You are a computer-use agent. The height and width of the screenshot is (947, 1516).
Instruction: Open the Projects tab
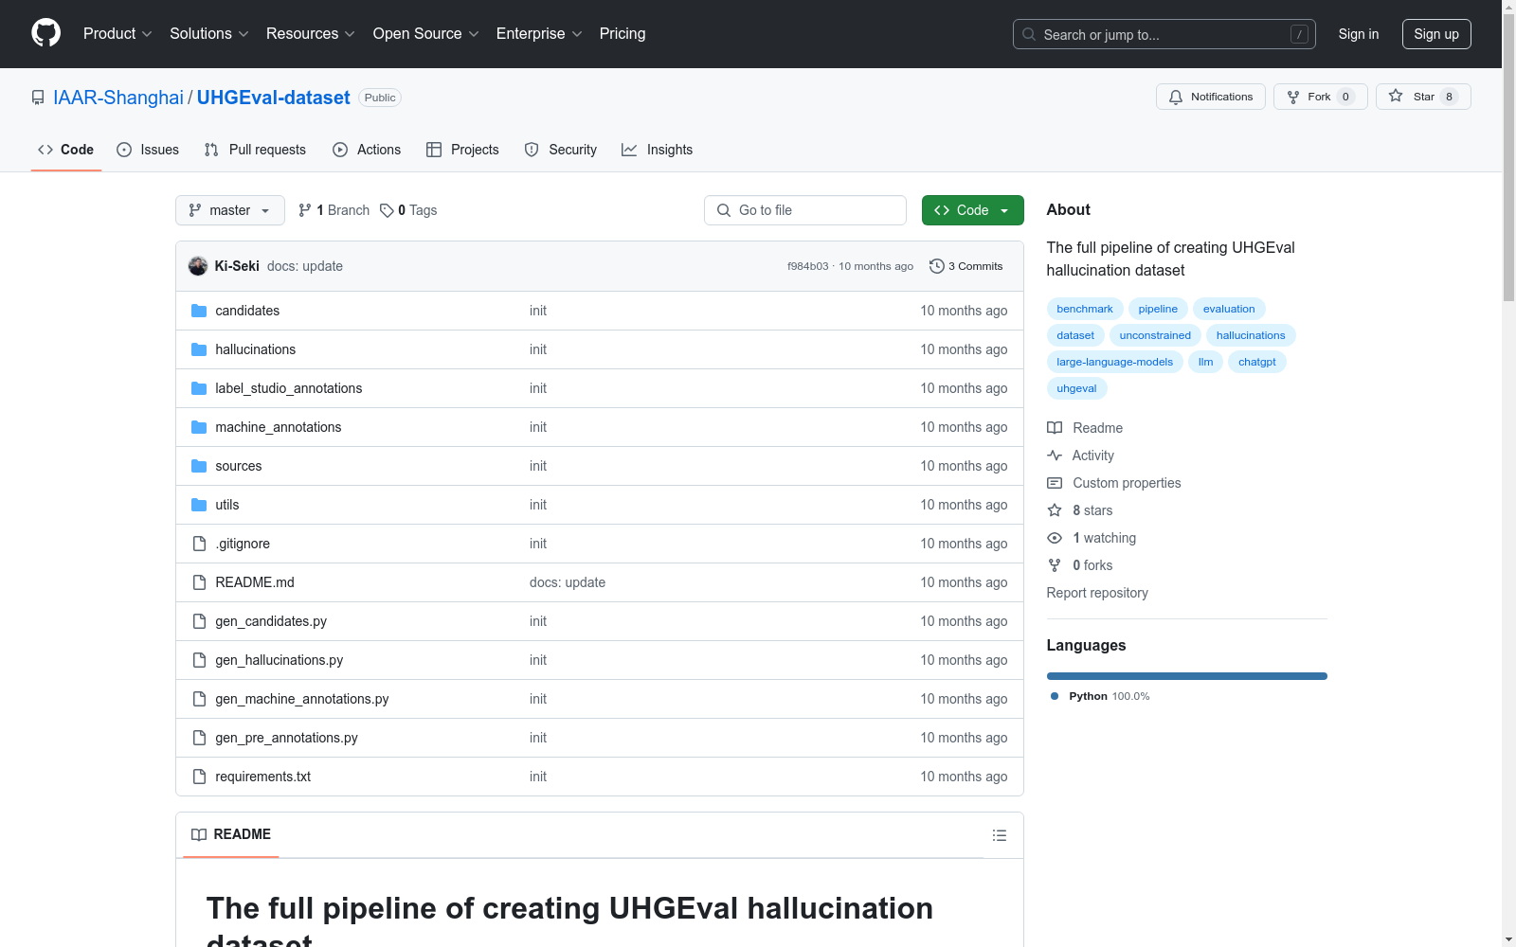click(462, 150)
